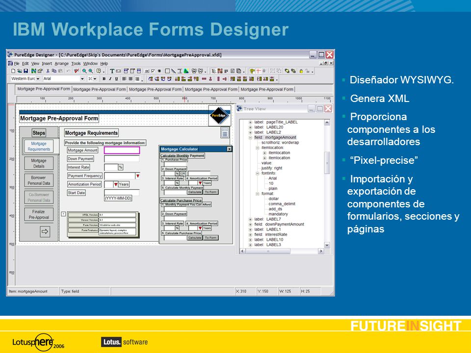The height and width of the screenshot is (353, 471).
Task: Click the Down Payment input field
Action: click(122, 158)
